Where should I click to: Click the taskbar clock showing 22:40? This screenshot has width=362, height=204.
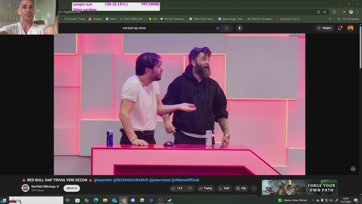pyautogui.click(x=346, y=200)
